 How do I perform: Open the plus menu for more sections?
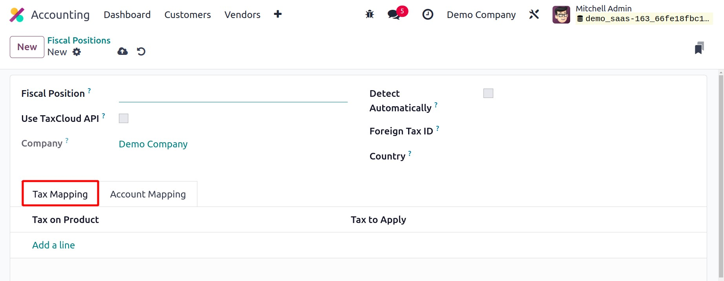(278, 15)
